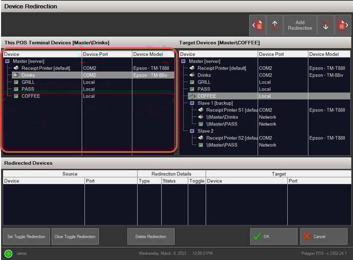Click Drinks printer icon in Target Devices
Viewport: 353px width, 260px height.
[x=192, y=75]
